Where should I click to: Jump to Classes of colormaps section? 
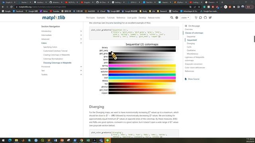194,33
